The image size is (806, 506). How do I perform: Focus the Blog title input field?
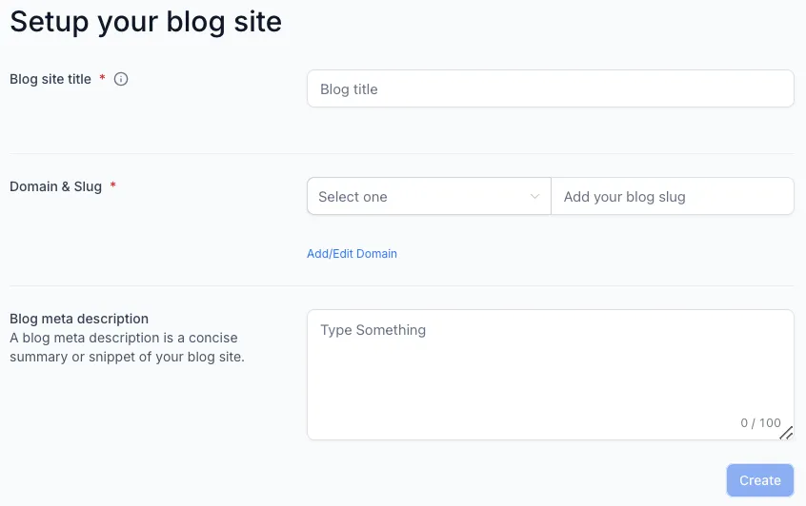(x=551, y=88)
